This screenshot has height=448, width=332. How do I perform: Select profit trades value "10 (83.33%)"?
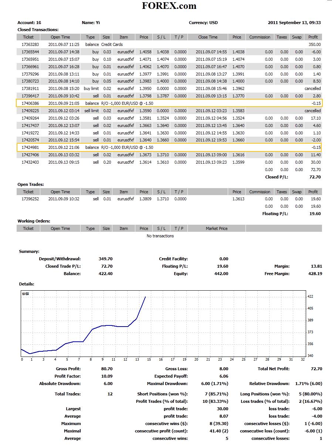(x=216, y=401)
